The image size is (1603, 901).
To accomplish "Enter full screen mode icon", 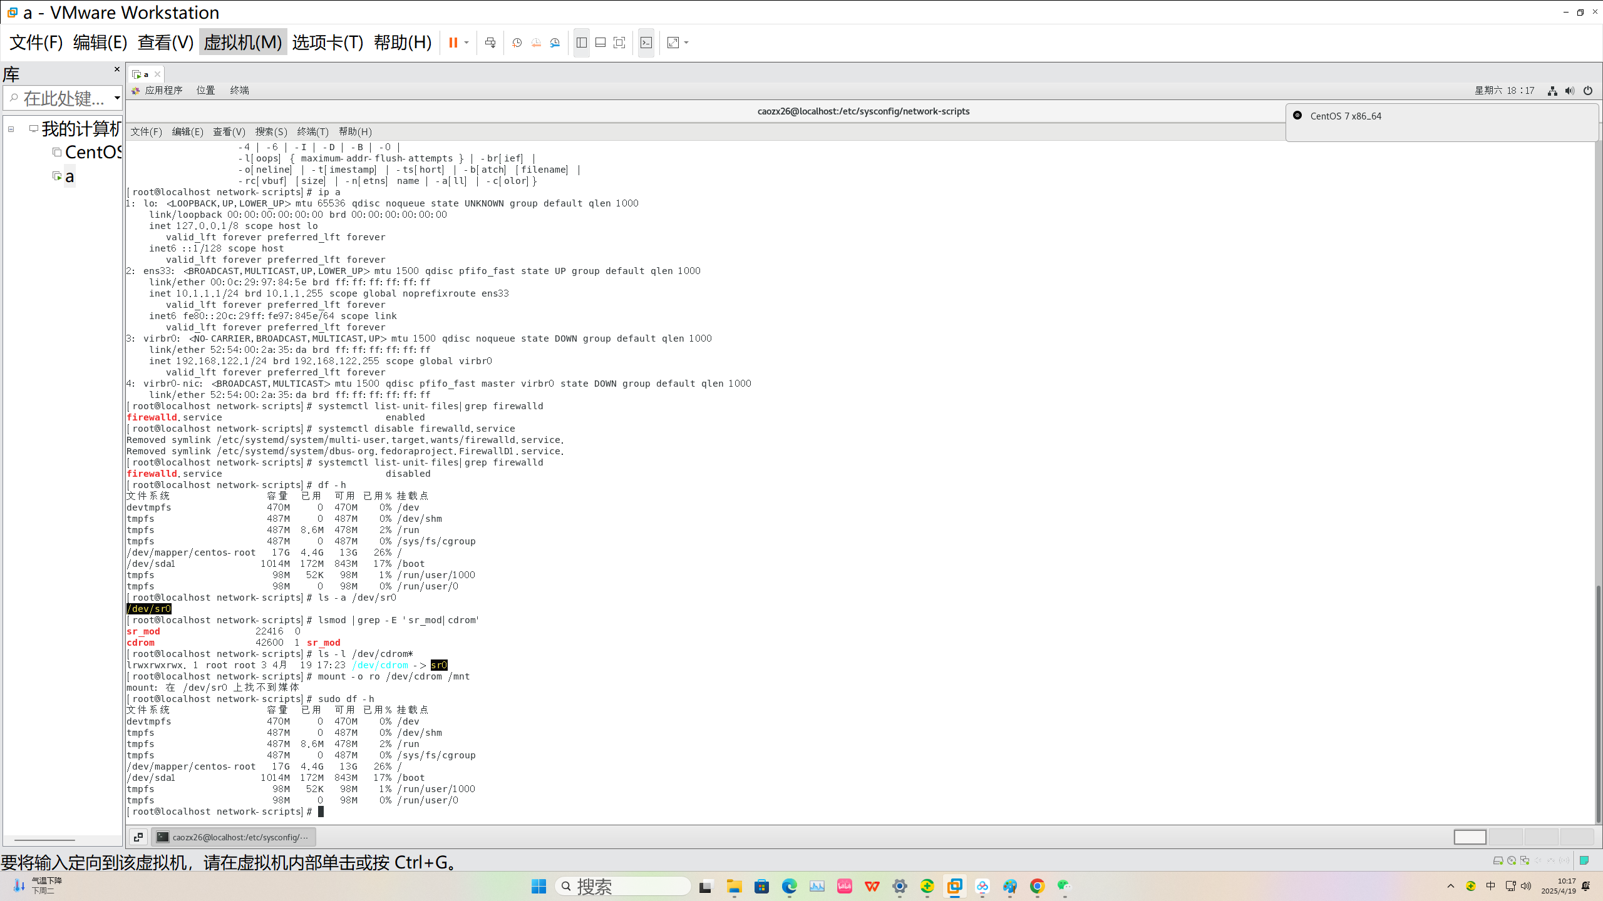I will click(x=619, y=43).
